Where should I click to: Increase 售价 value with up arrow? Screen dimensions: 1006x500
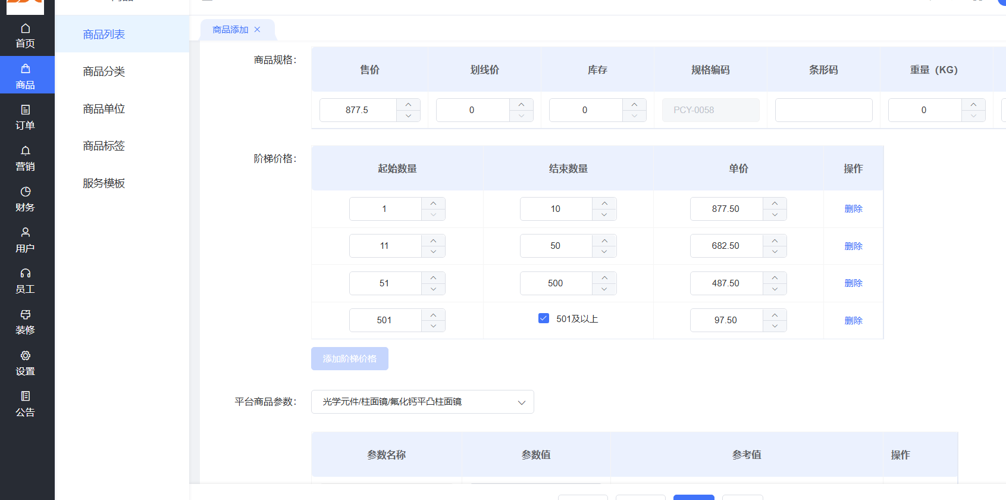[408, 104]
